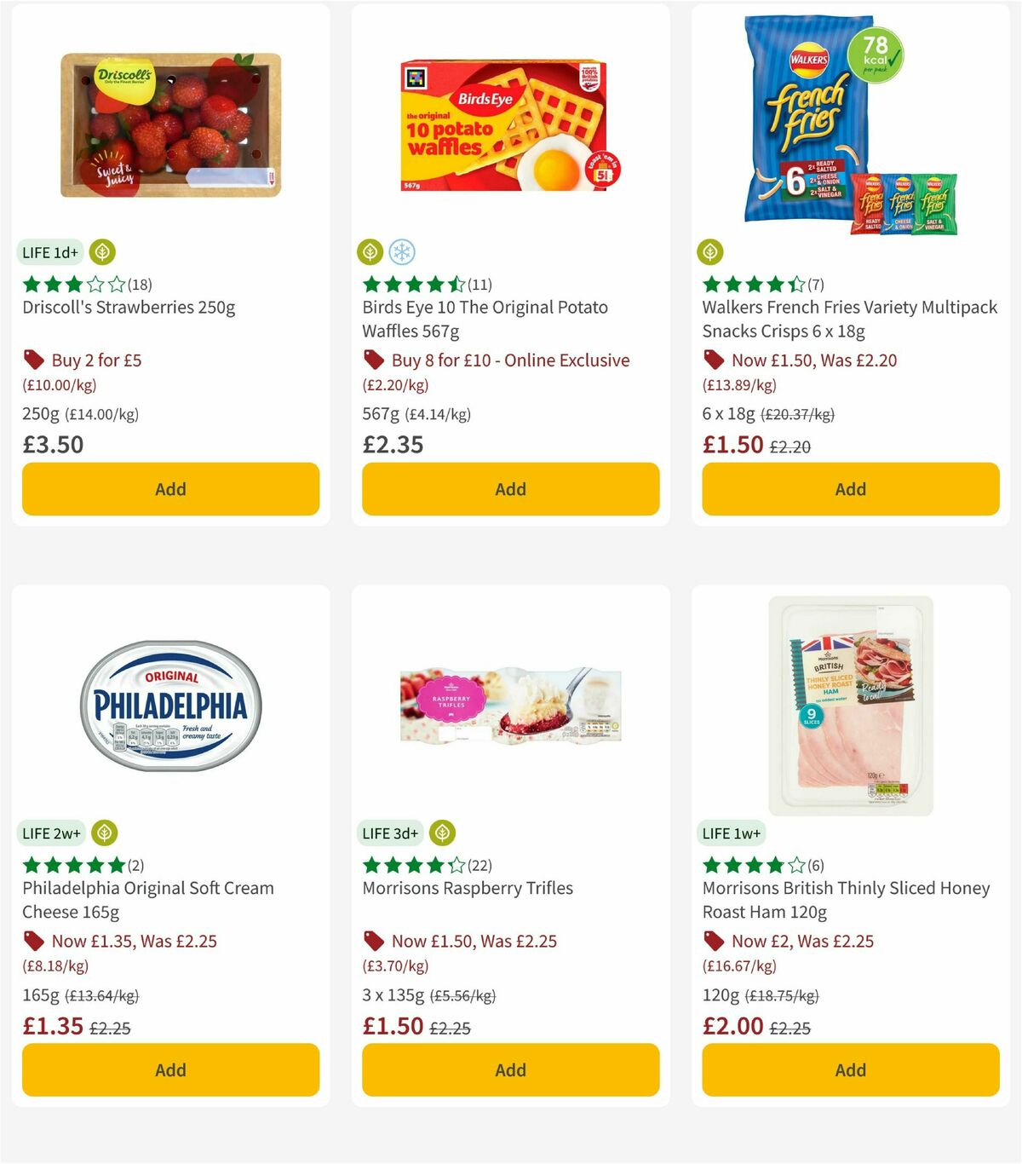This screenshot has width=1022, height=1164.
Task: Click the LIFE 1d+ badge on strawberries
Action: [48, 252]
